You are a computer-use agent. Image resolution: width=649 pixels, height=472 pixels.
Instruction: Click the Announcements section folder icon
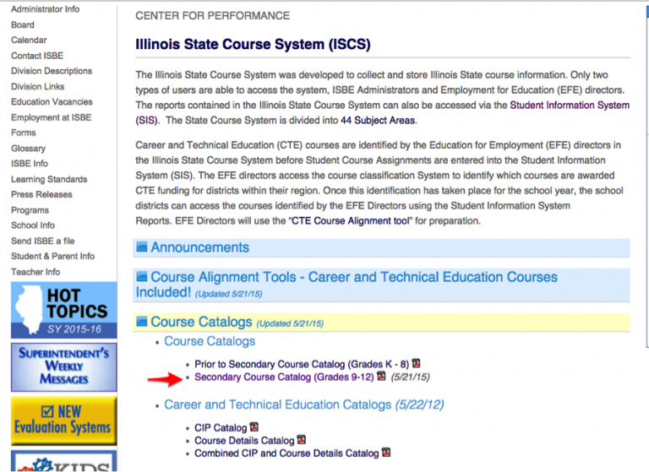(x=141, y=247)
